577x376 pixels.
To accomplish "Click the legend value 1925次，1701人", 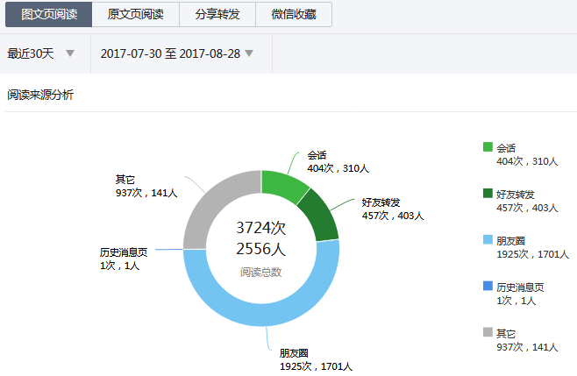I will [x=533, y=254].
